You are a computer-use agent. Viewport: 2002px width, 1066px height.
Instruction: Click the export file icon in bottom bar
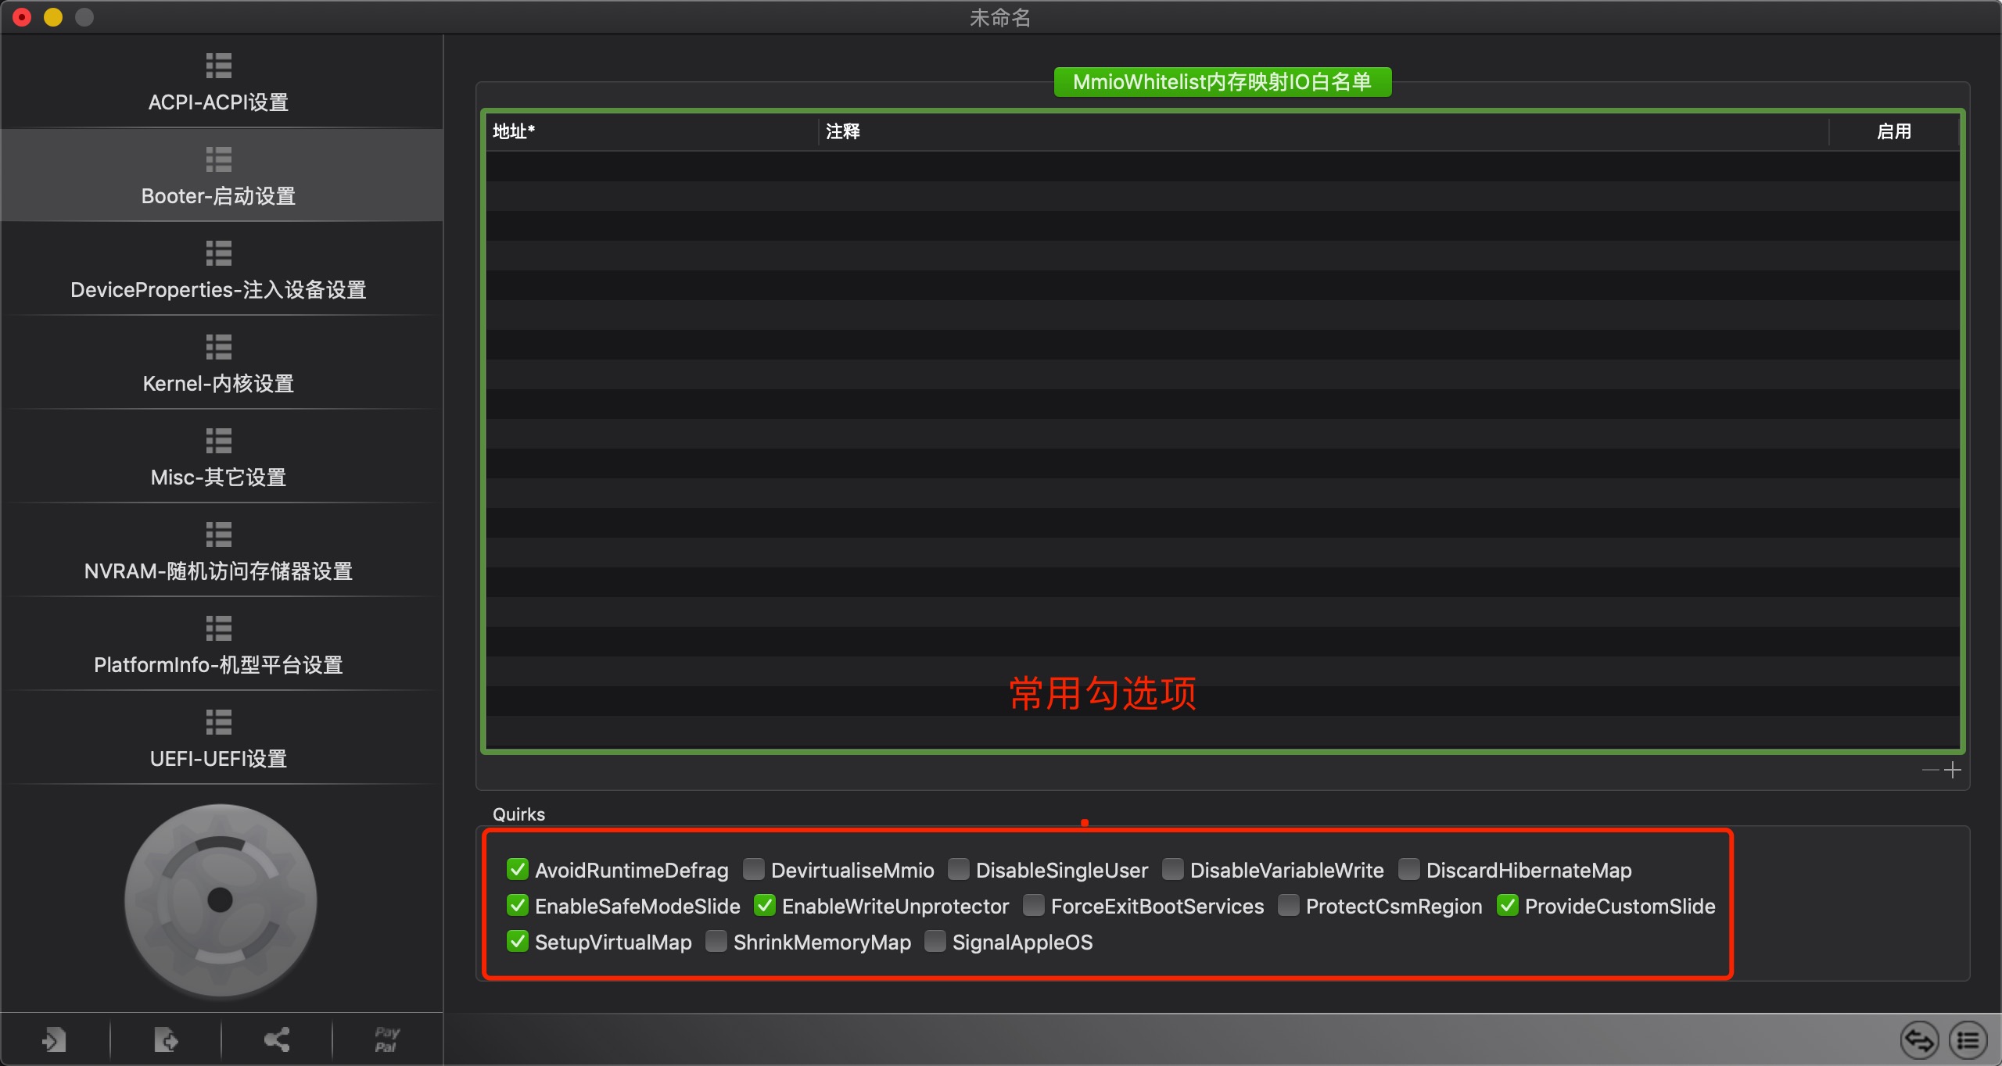coord(166,1040)
